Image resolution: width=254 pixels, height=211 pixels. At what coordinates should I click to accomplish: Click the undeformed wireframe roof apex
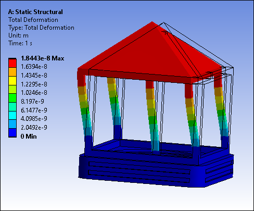tap(163, 22)
